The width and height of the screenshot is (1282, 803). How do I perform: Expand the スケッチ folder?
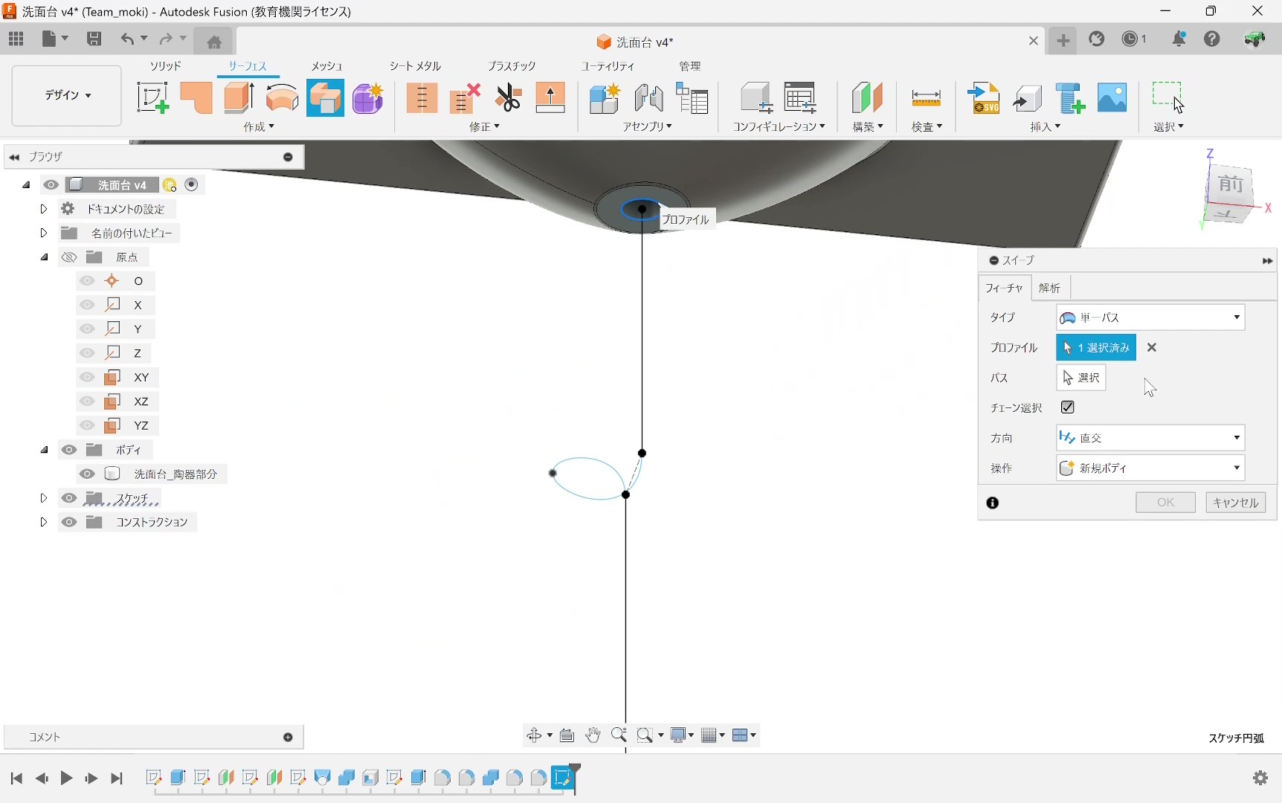click(44, 498)
